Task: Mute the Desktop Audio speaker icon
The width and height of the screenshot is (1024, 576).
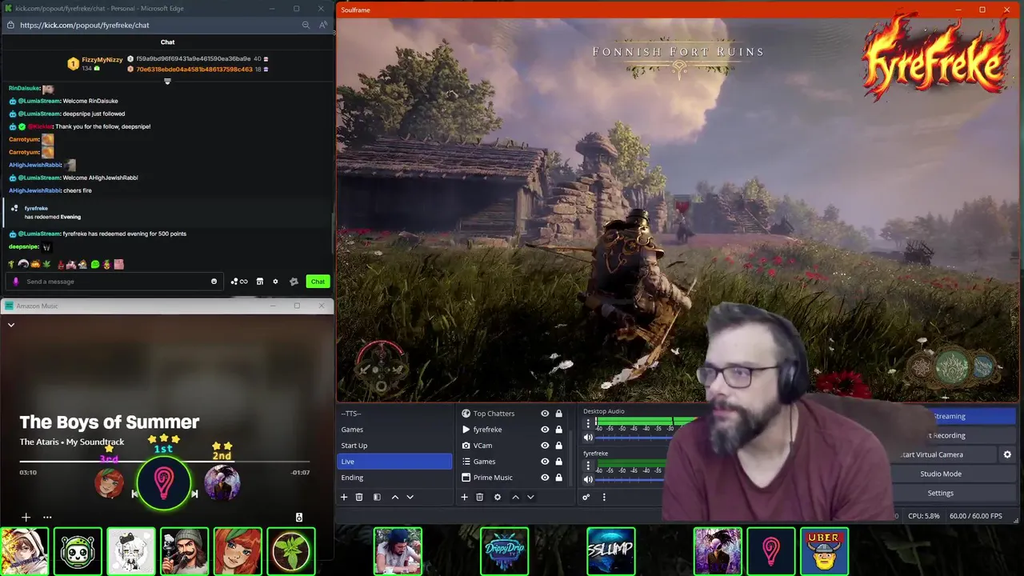Action: tap(588, 437)
